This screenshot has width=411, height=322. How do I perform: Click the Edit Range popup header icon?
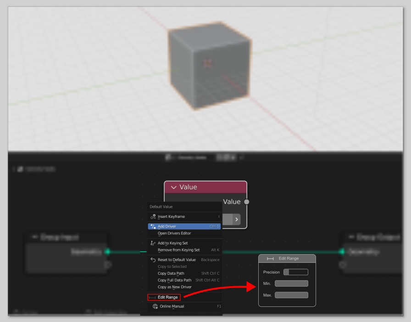tap(270, 259)
